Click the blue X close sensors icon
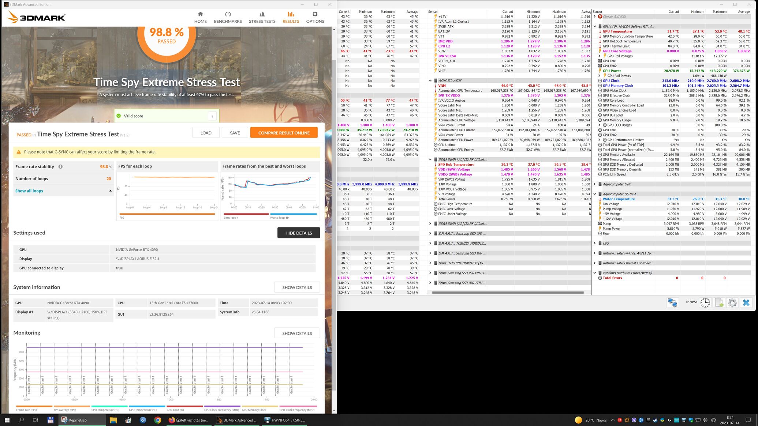The width and height of the screenshot is (758, 426). pyautogui.click(x=746, y=303)
